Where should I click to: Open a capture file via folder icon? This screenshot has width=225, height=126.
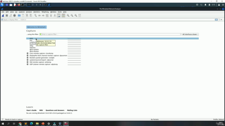(x=19, y=15)
